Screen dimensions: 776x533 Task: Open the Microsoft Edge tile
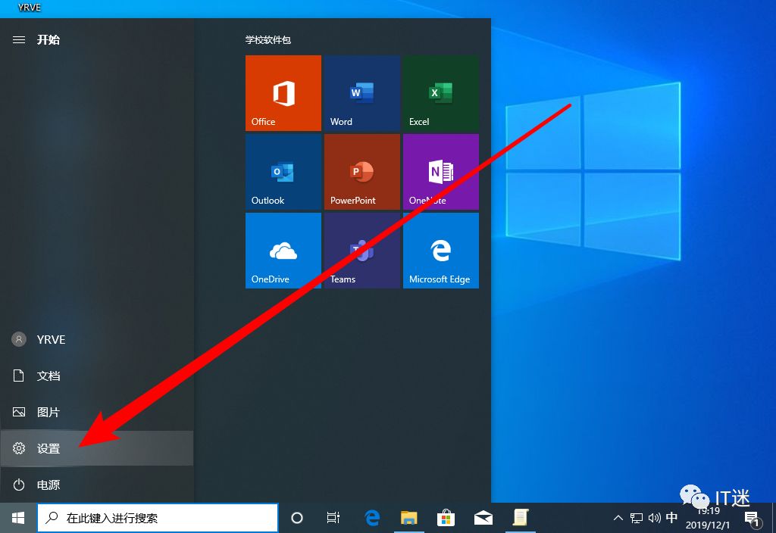pos(441,251)
